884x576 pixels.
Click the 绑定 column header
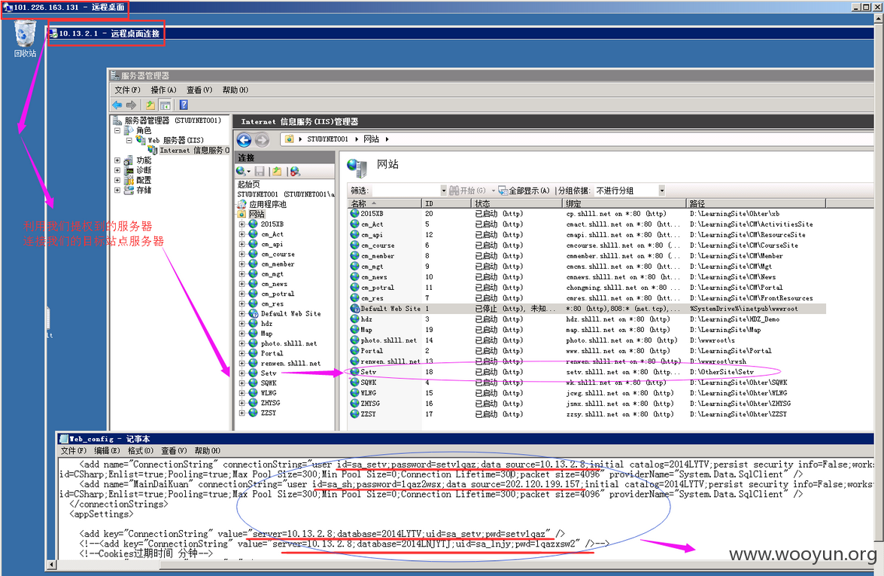pos(624,203)
